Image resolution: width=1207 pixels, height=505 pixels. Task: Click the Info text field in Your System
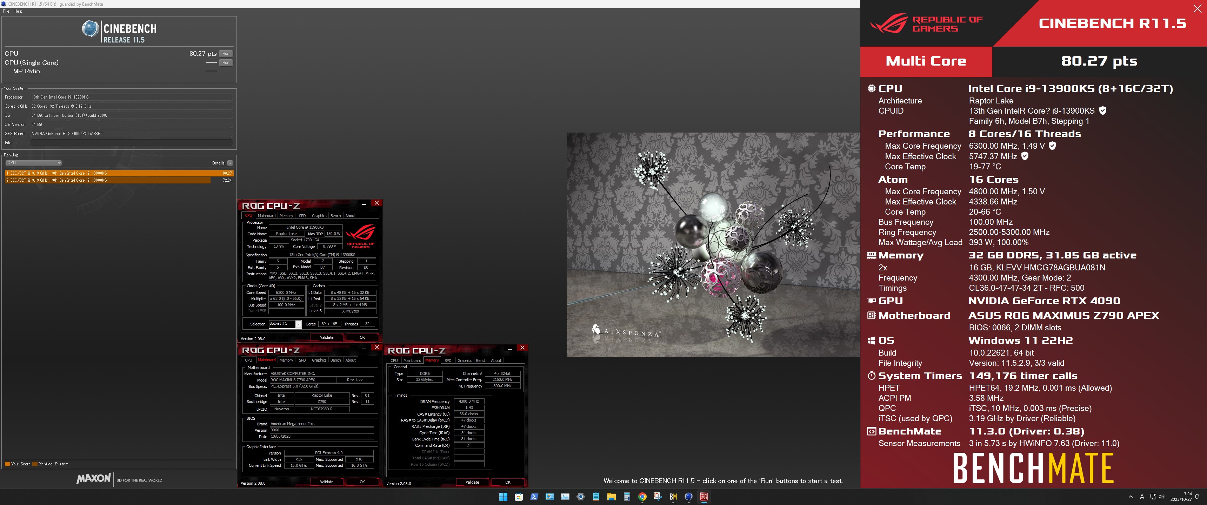(131, 142)
